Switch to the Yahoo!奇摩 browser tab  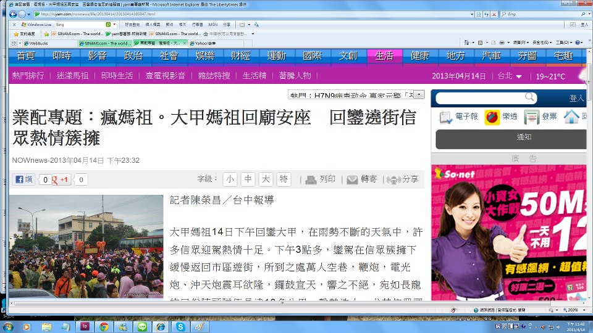click(208, 43)
